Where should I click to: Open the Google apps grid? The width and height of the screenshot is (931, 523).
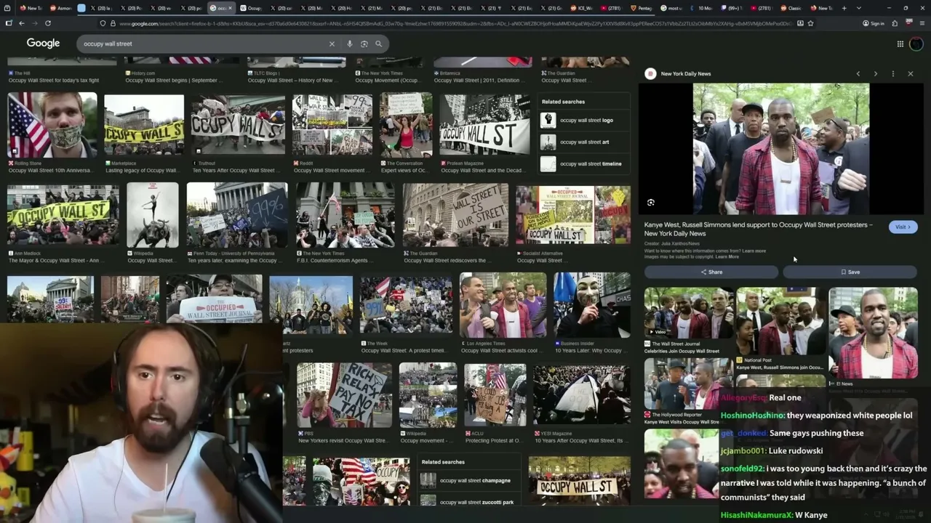900,44
